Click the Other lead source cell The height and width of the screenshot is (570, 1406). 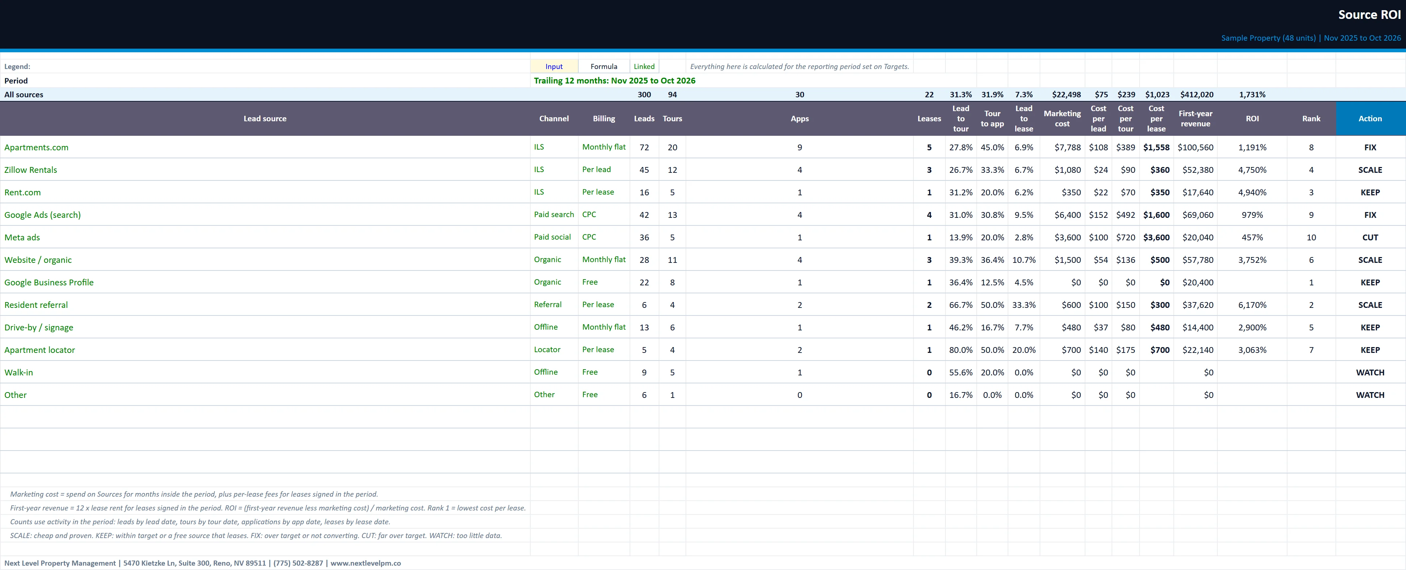(x=265, y=395)
